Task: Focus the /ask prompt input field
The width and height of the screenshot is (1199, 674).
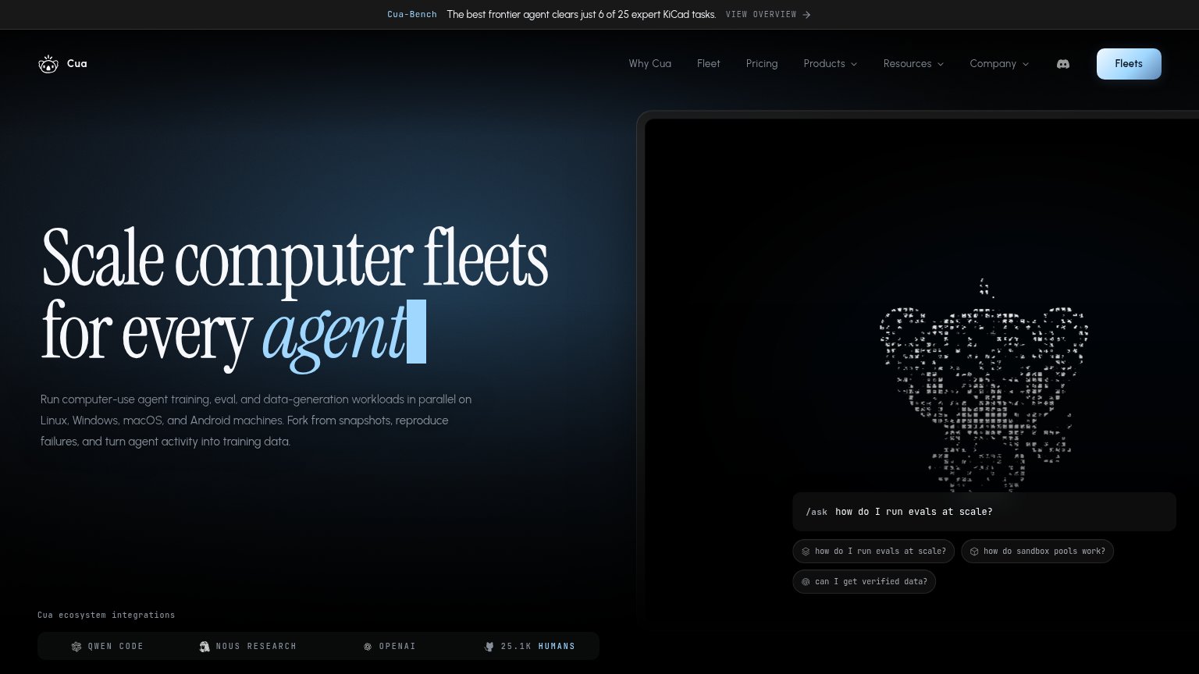Action: click(984, 512)
